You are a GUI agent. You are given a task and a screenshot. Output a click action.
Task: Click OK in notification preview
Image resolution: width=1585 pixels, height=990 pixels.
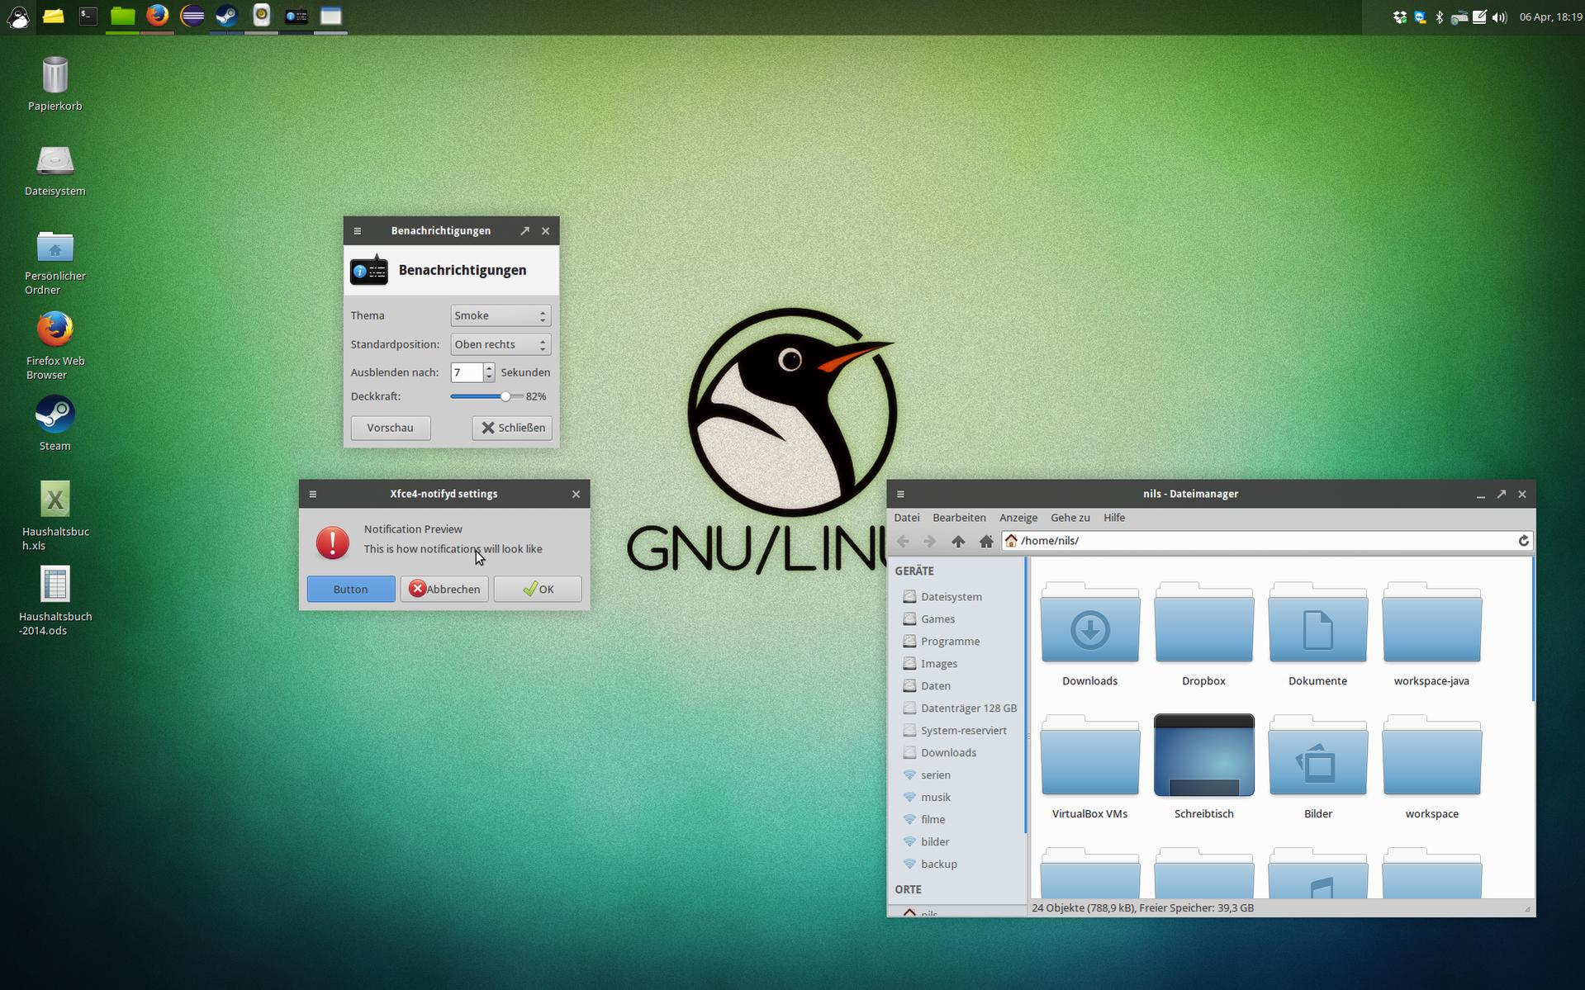538,589
